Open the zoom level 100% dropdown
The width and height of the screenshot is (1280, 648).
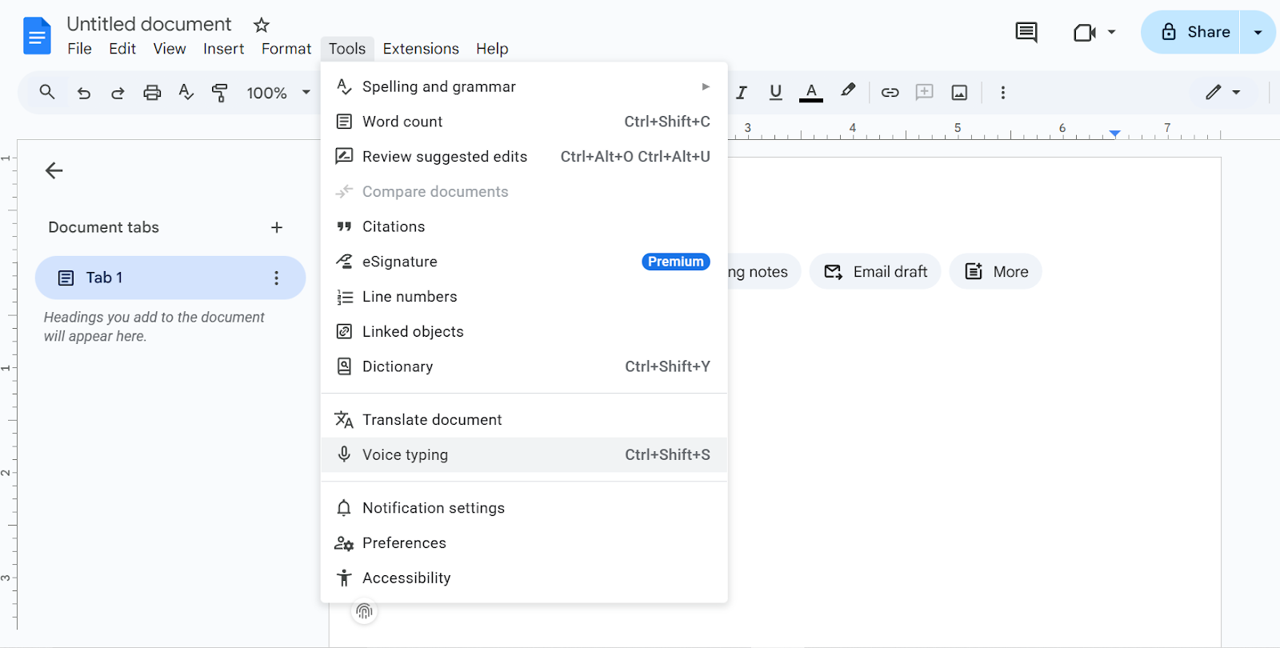[x=278, y=93]
